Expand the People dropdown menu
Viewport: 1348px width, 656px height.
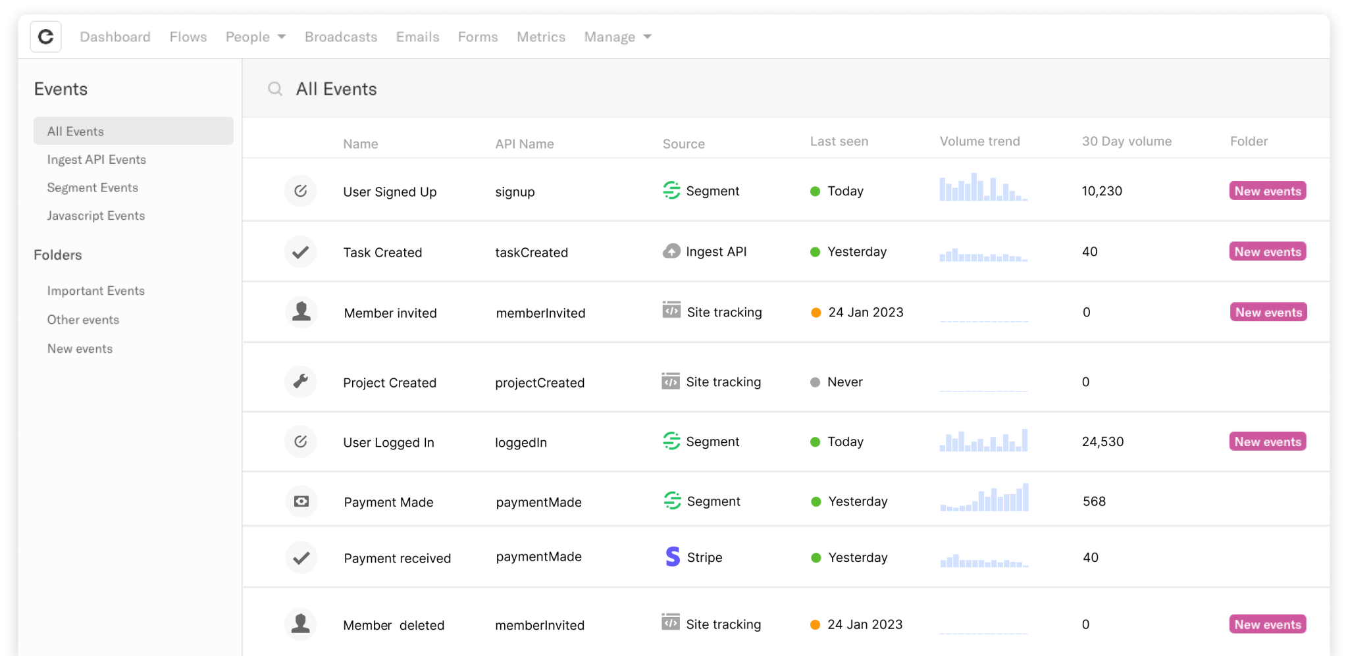pyautogui.click(x=255, y=37)
